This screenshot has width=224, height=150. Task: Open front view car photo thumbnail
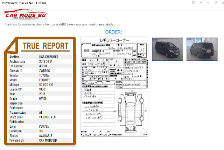(167, 49)
